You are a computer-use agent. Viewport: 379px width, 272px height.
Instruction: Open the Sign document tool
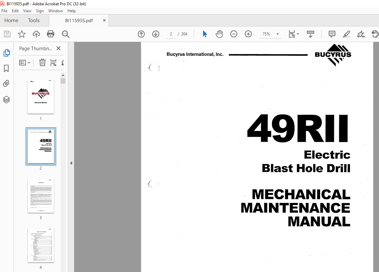point(361,34)
